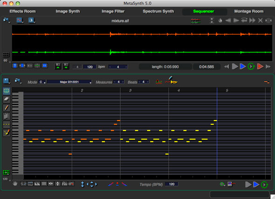Click the double-arrow icon in the sample toolbar
This screenshot has width=275, height=199.
(x=252, y=21)
